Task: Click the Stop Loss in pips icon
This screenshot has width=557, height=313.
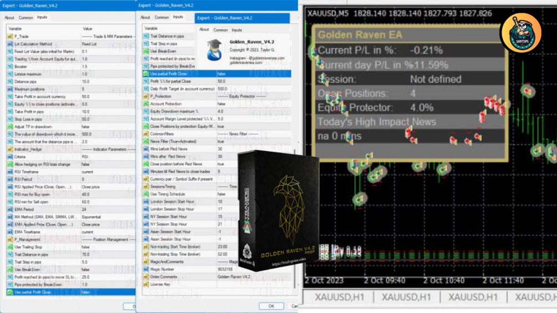Action: (x=10, y=119)
